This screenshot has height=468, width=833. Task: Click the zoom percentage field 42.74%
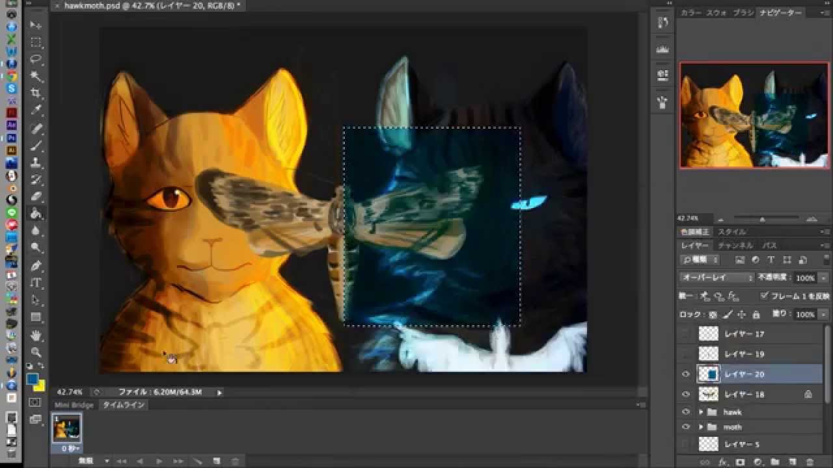pyautogui.click(x=70, y=393)
